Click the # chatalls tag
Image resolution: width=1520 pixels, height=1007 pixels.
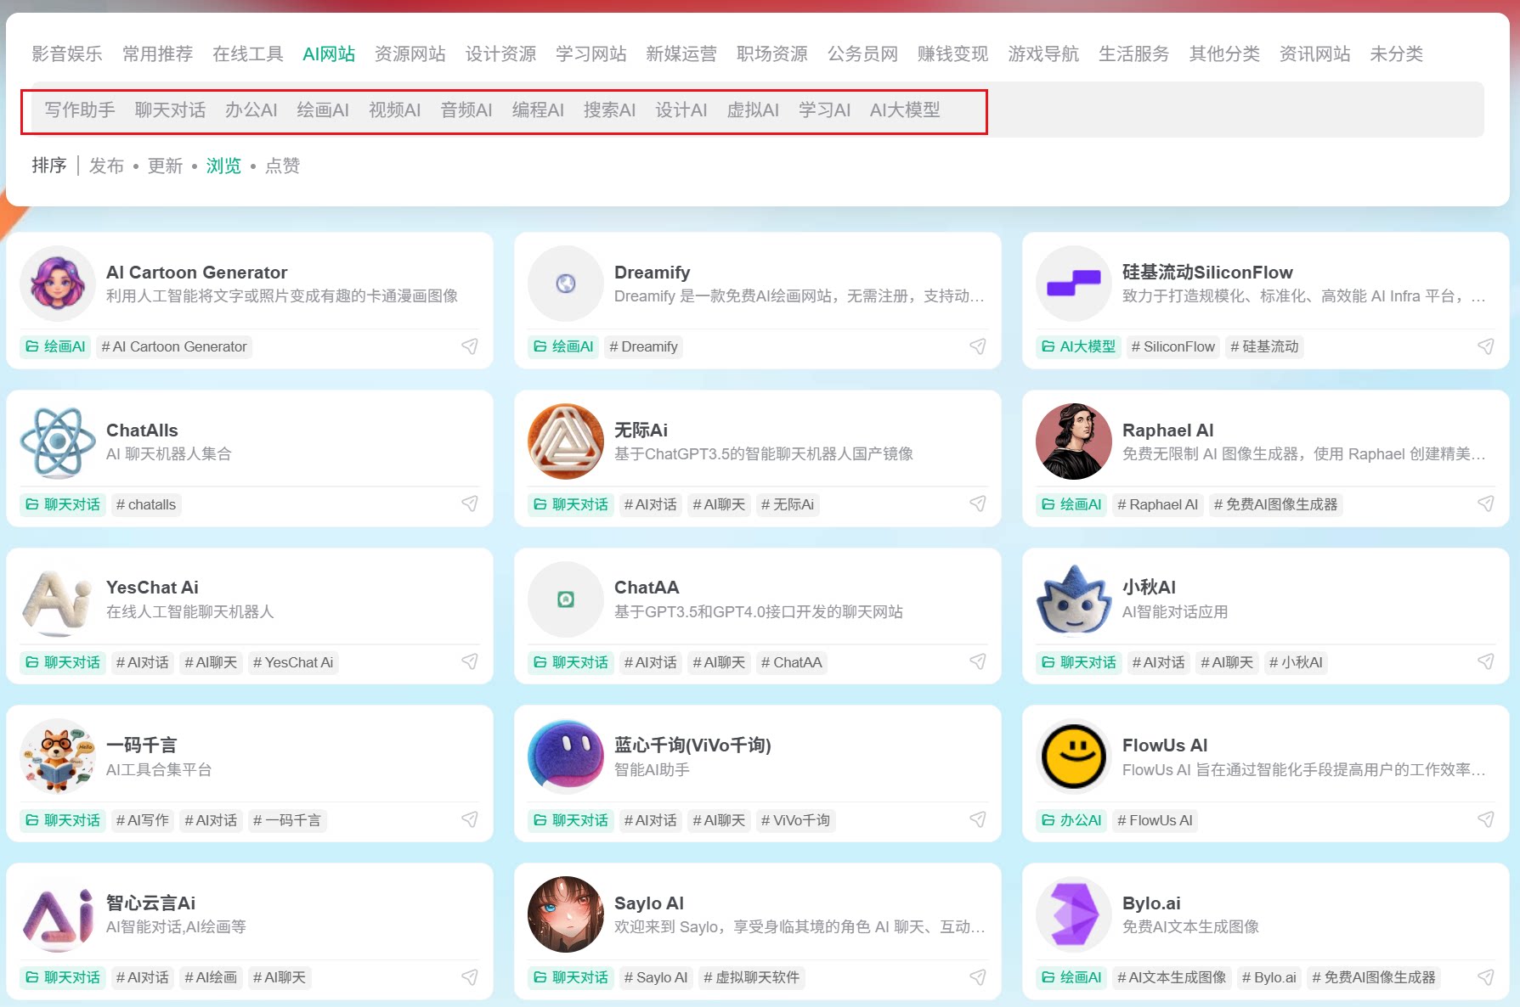coord(146,504)
